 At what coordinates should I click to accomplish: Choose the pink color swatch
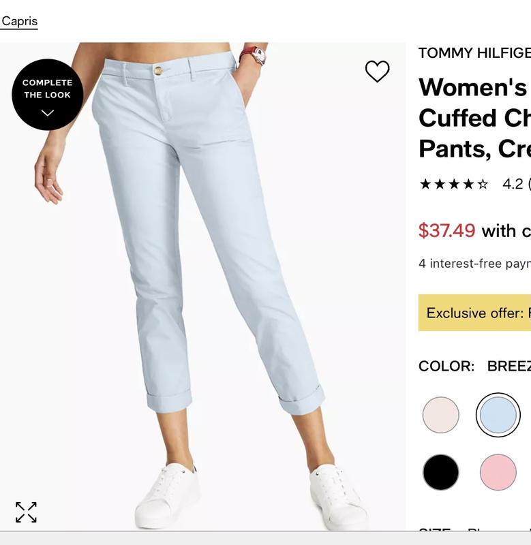pos(498,472)
